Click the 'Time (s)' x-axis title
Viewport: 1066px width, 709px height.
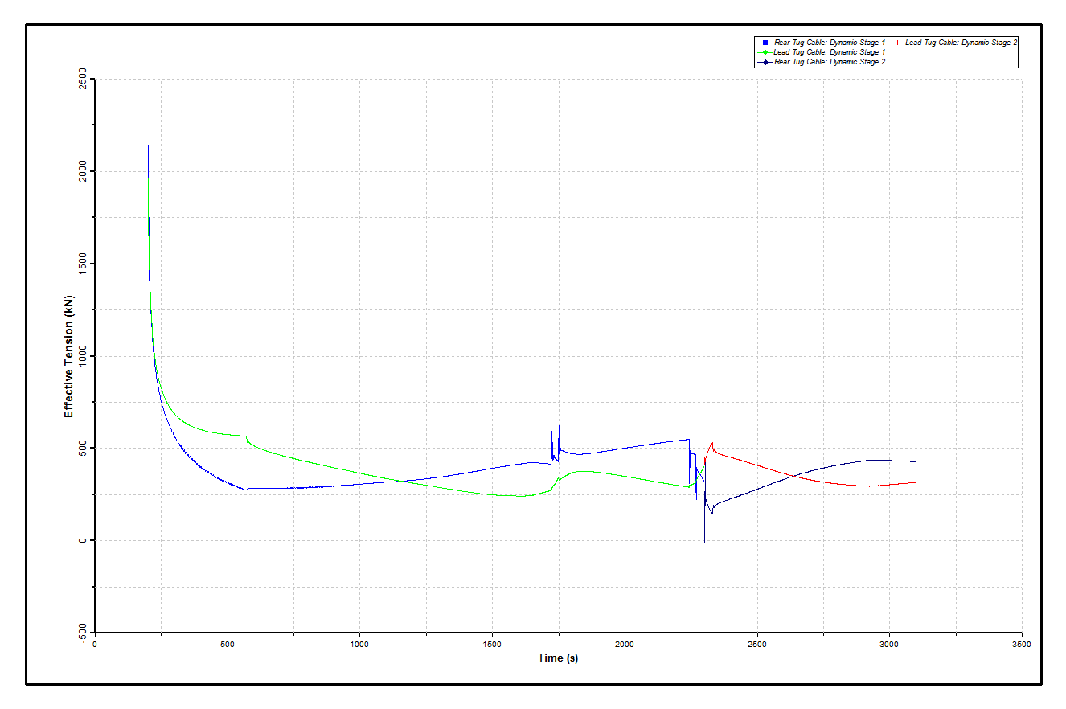[558, 658]
